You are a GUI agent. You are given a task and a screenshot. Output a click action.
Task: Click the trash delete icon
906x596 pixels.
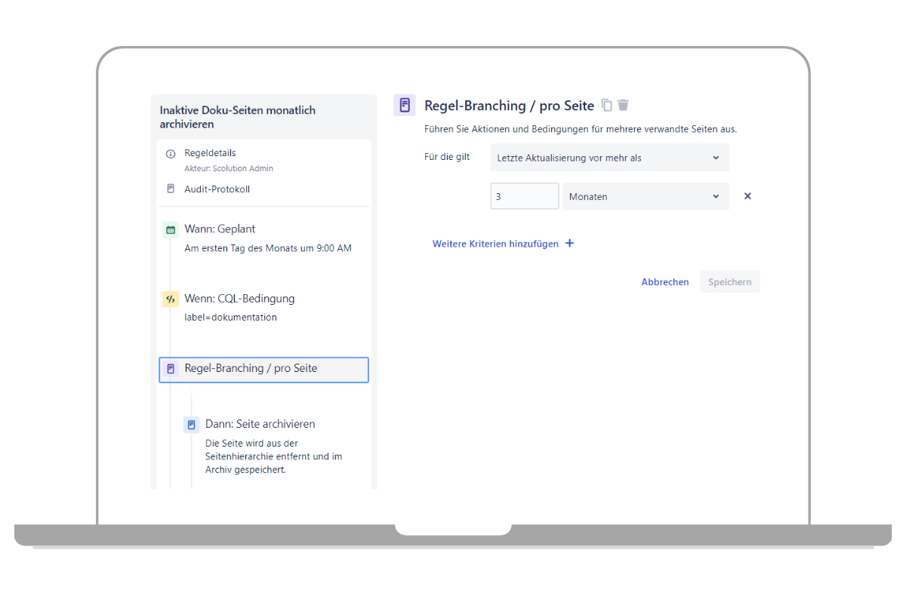[623, 106]
